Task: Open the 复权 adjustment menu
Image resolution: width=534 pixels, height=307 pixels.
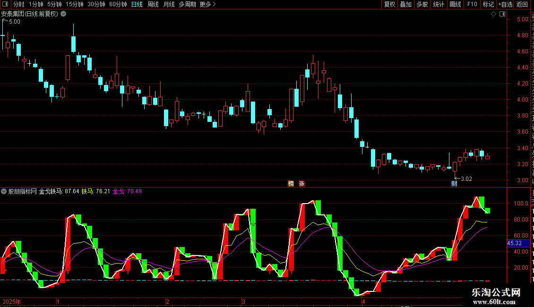Action: 389,4
